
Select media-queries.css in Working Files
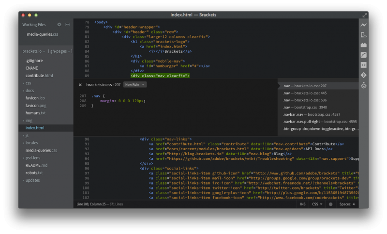(x=43, y=34)
